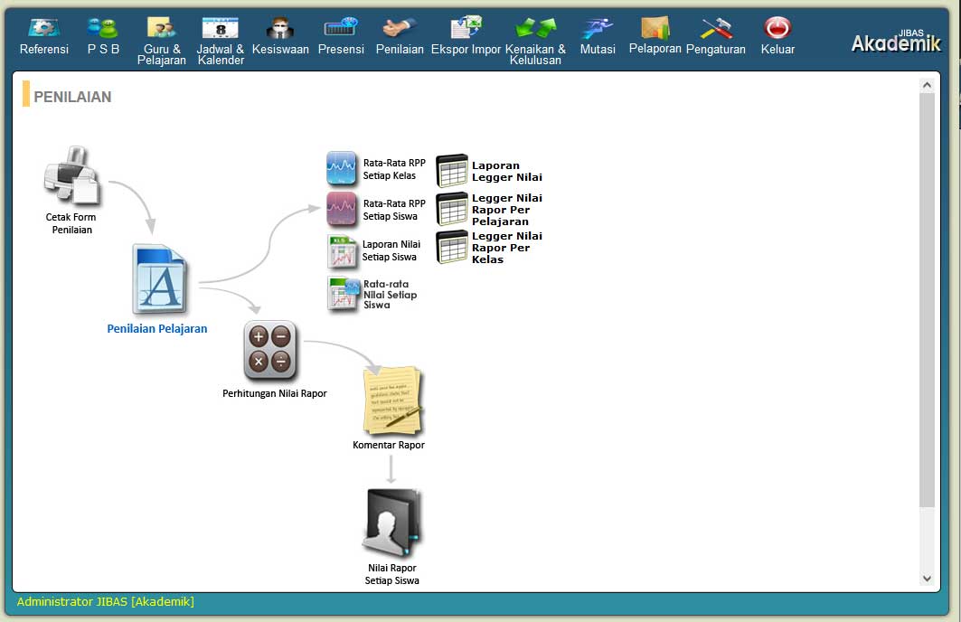Click the Keluar power icon
The width and height of the screenshot is (961, 622).
coord(777,28)
